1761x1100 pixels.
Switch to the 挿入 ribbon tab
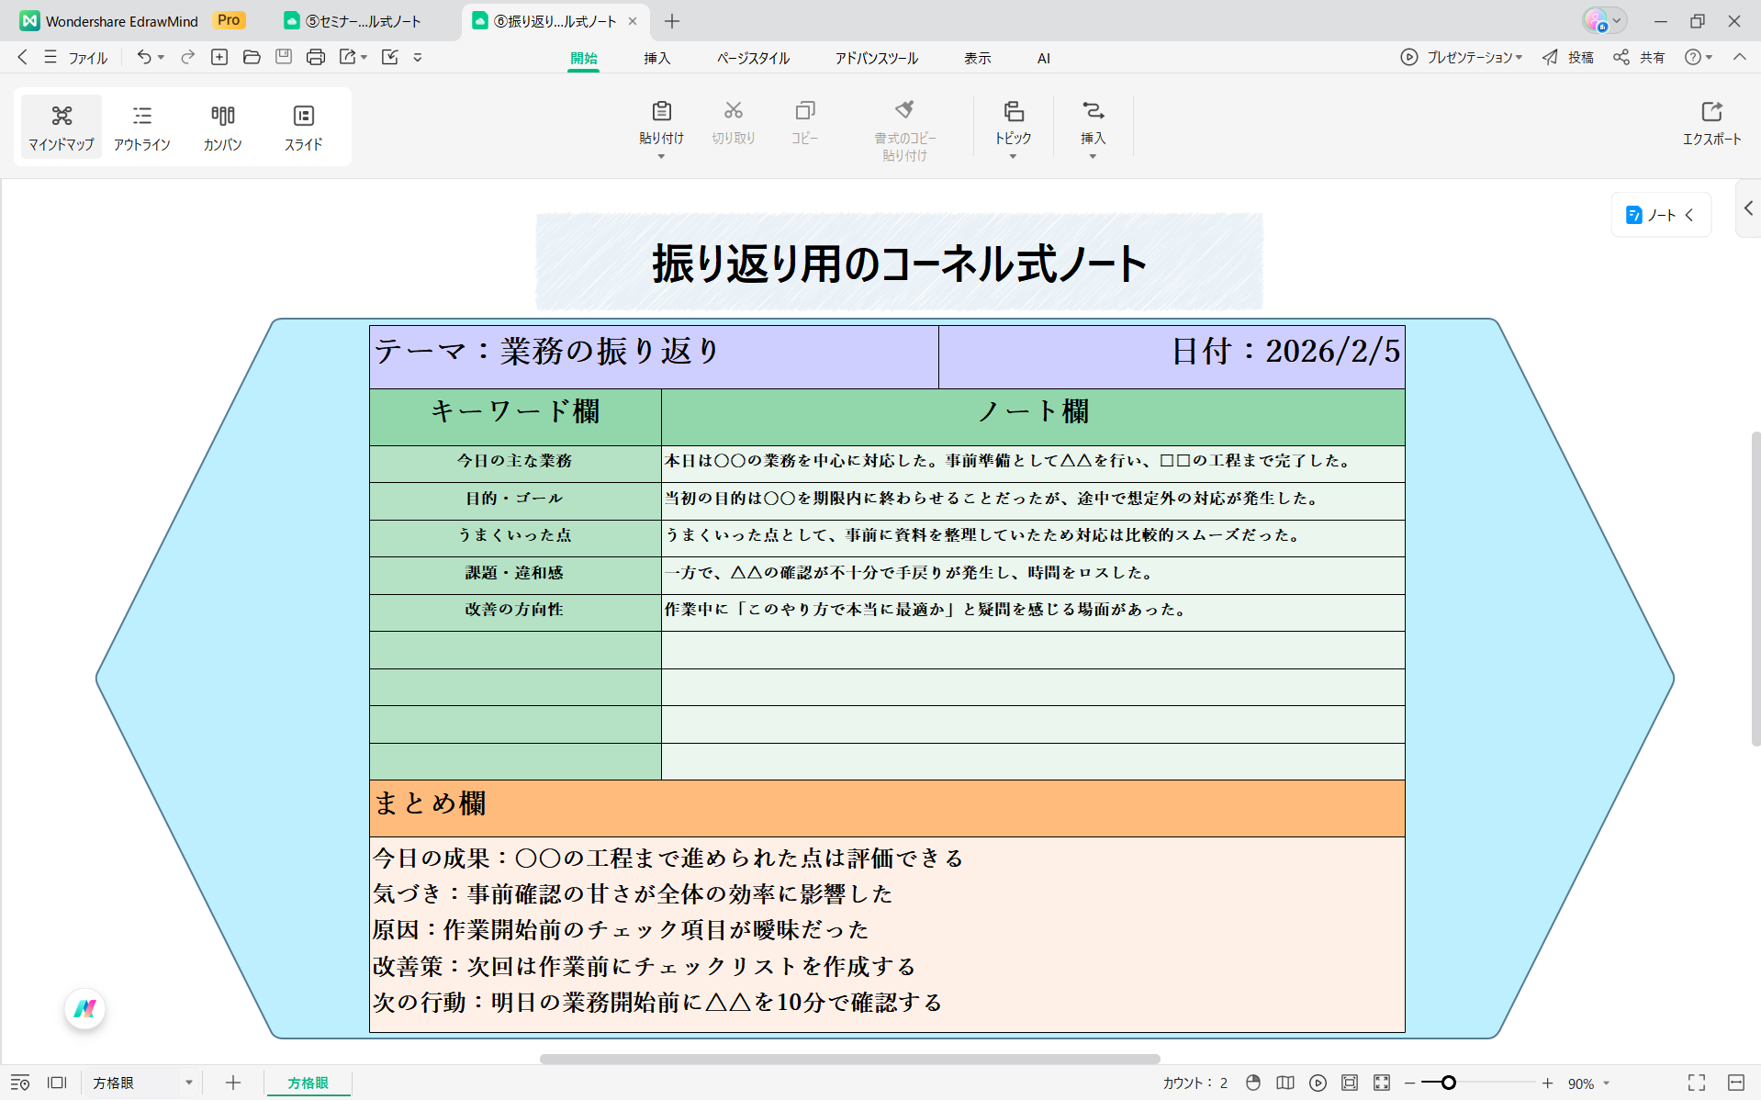click(x=657, y=57)
